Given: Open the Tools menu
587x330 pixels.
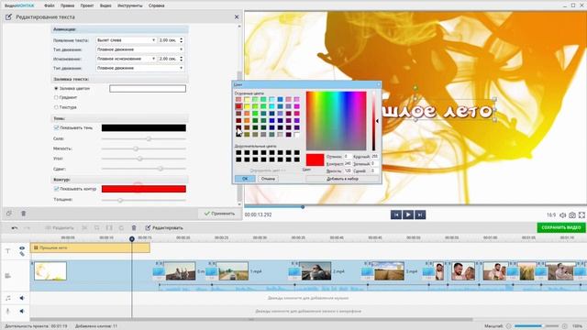Looking at the screenshot, I should (x=130, y=5).
